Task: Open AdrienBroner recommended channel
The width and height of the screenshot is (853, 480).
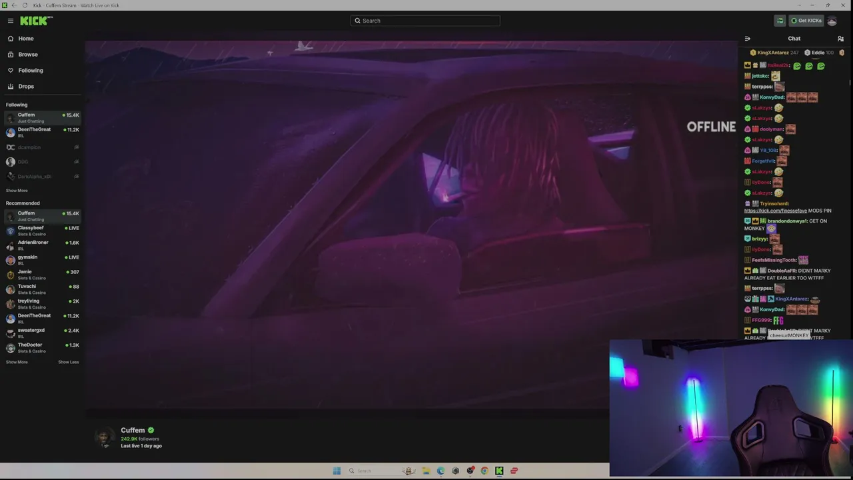Action: tap(42, 245)
